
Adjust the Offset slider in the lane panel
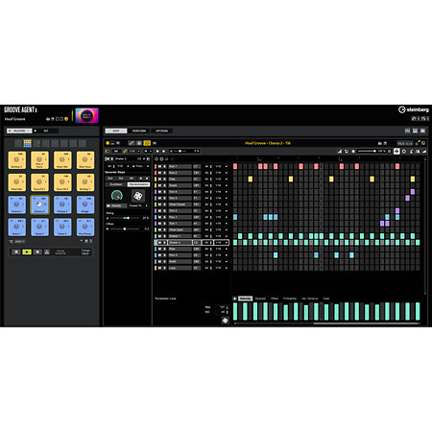124,228
